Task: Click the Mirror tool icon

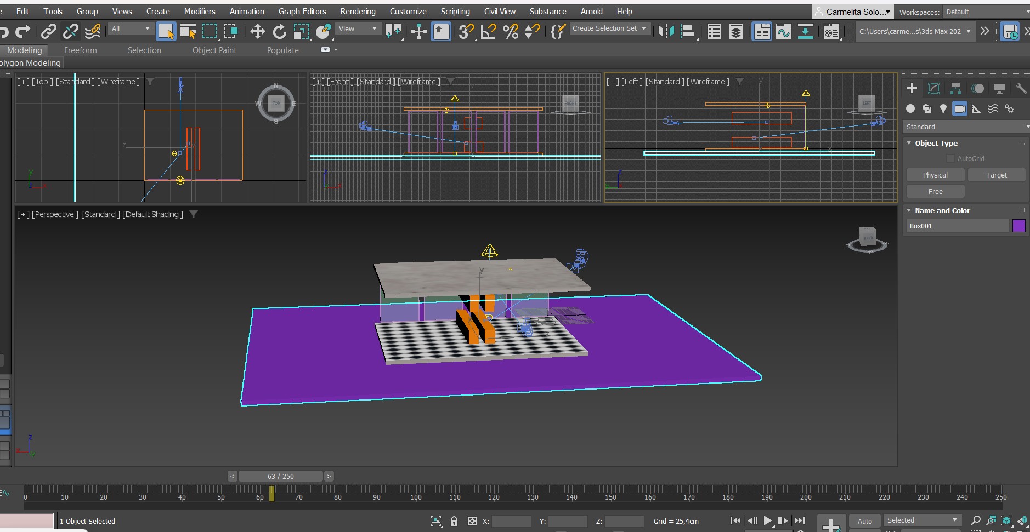Action: pyautogui.click(x=666, y=32)
